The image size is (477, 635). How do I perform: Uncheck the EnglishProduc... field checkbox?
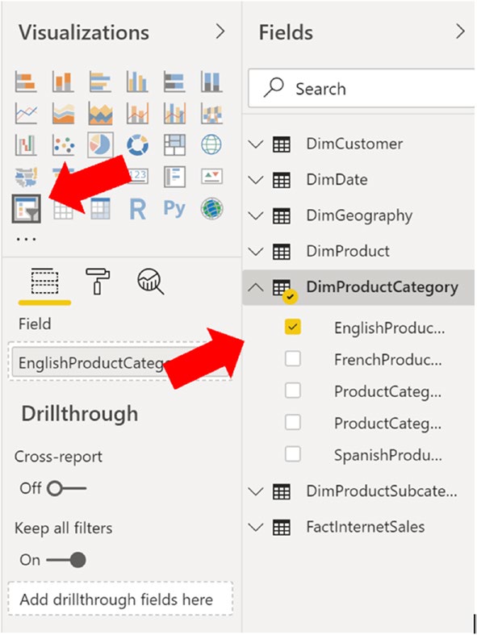293,327
